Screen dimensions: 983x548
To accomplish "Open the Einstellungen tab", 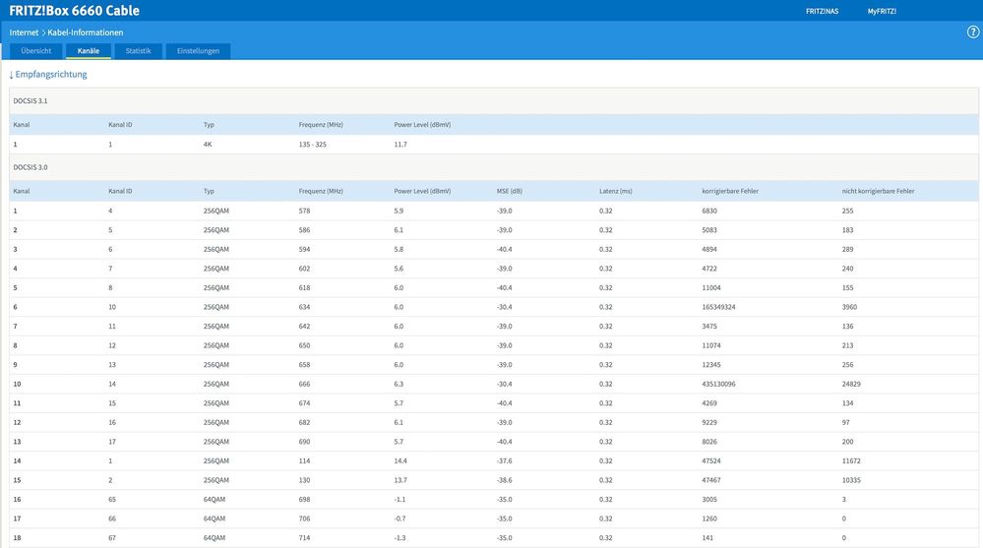I will pyautogui.click(x=198, y=51).
